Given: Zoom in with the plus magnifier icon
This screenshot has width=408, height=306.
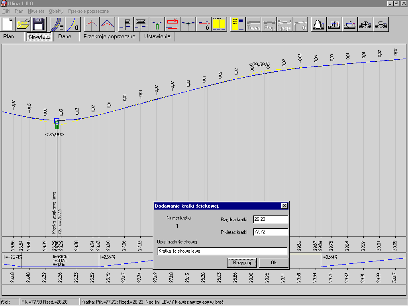Looking at the screenshot, I should (x=365, y=25).
